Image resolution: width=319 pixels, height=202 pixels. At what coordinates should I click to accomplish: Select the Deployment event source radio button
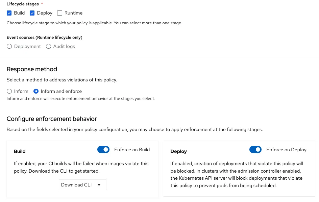click(9, 46)
